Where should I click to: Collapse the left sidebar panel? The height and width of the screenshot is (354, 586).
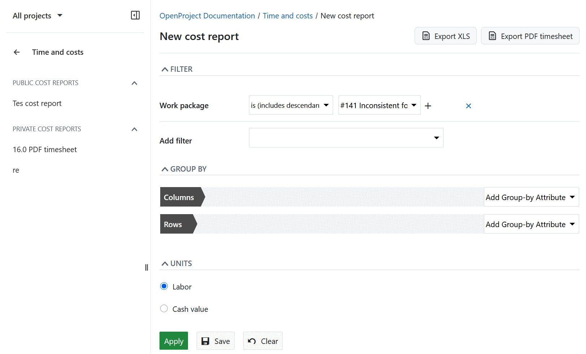pyautogui.click(x=135, y=15)
